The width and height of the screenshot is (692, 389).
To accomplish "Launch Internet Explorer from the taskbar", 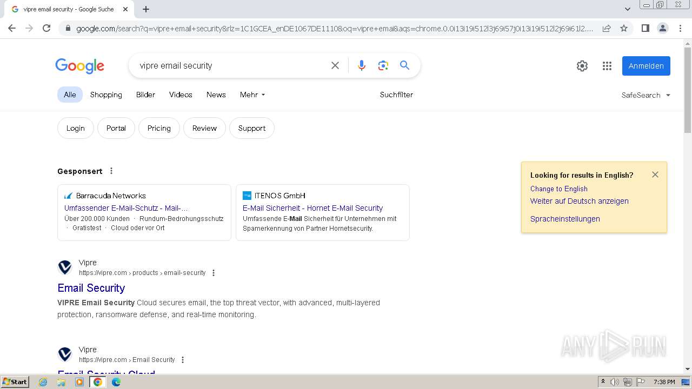I will pos(43,382).
